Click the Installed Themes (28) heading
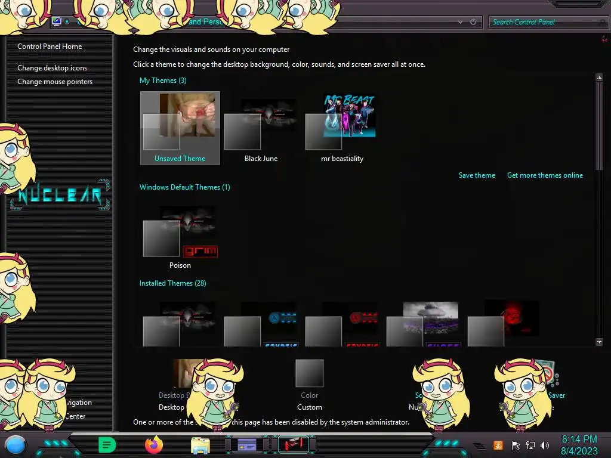 coord(172,283)
